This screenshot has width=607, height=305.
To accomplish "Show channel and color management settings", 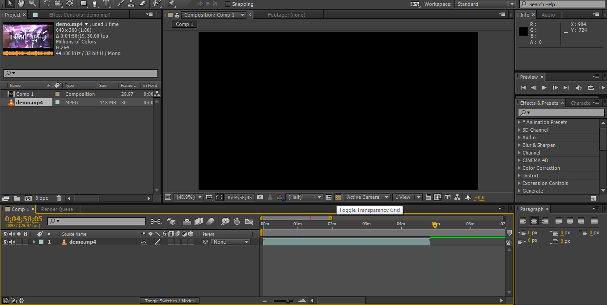I will click(x=280, y=197).
